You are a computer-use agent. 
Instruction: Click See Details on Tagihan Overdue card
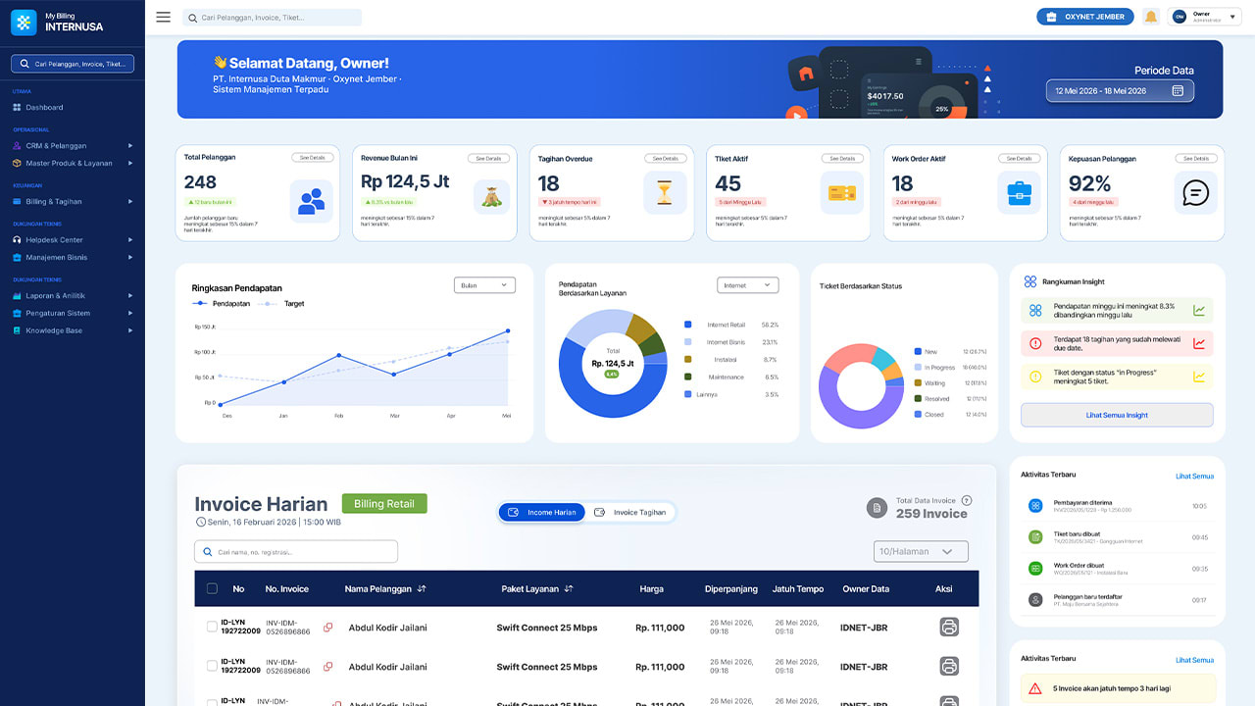[665, 158]
